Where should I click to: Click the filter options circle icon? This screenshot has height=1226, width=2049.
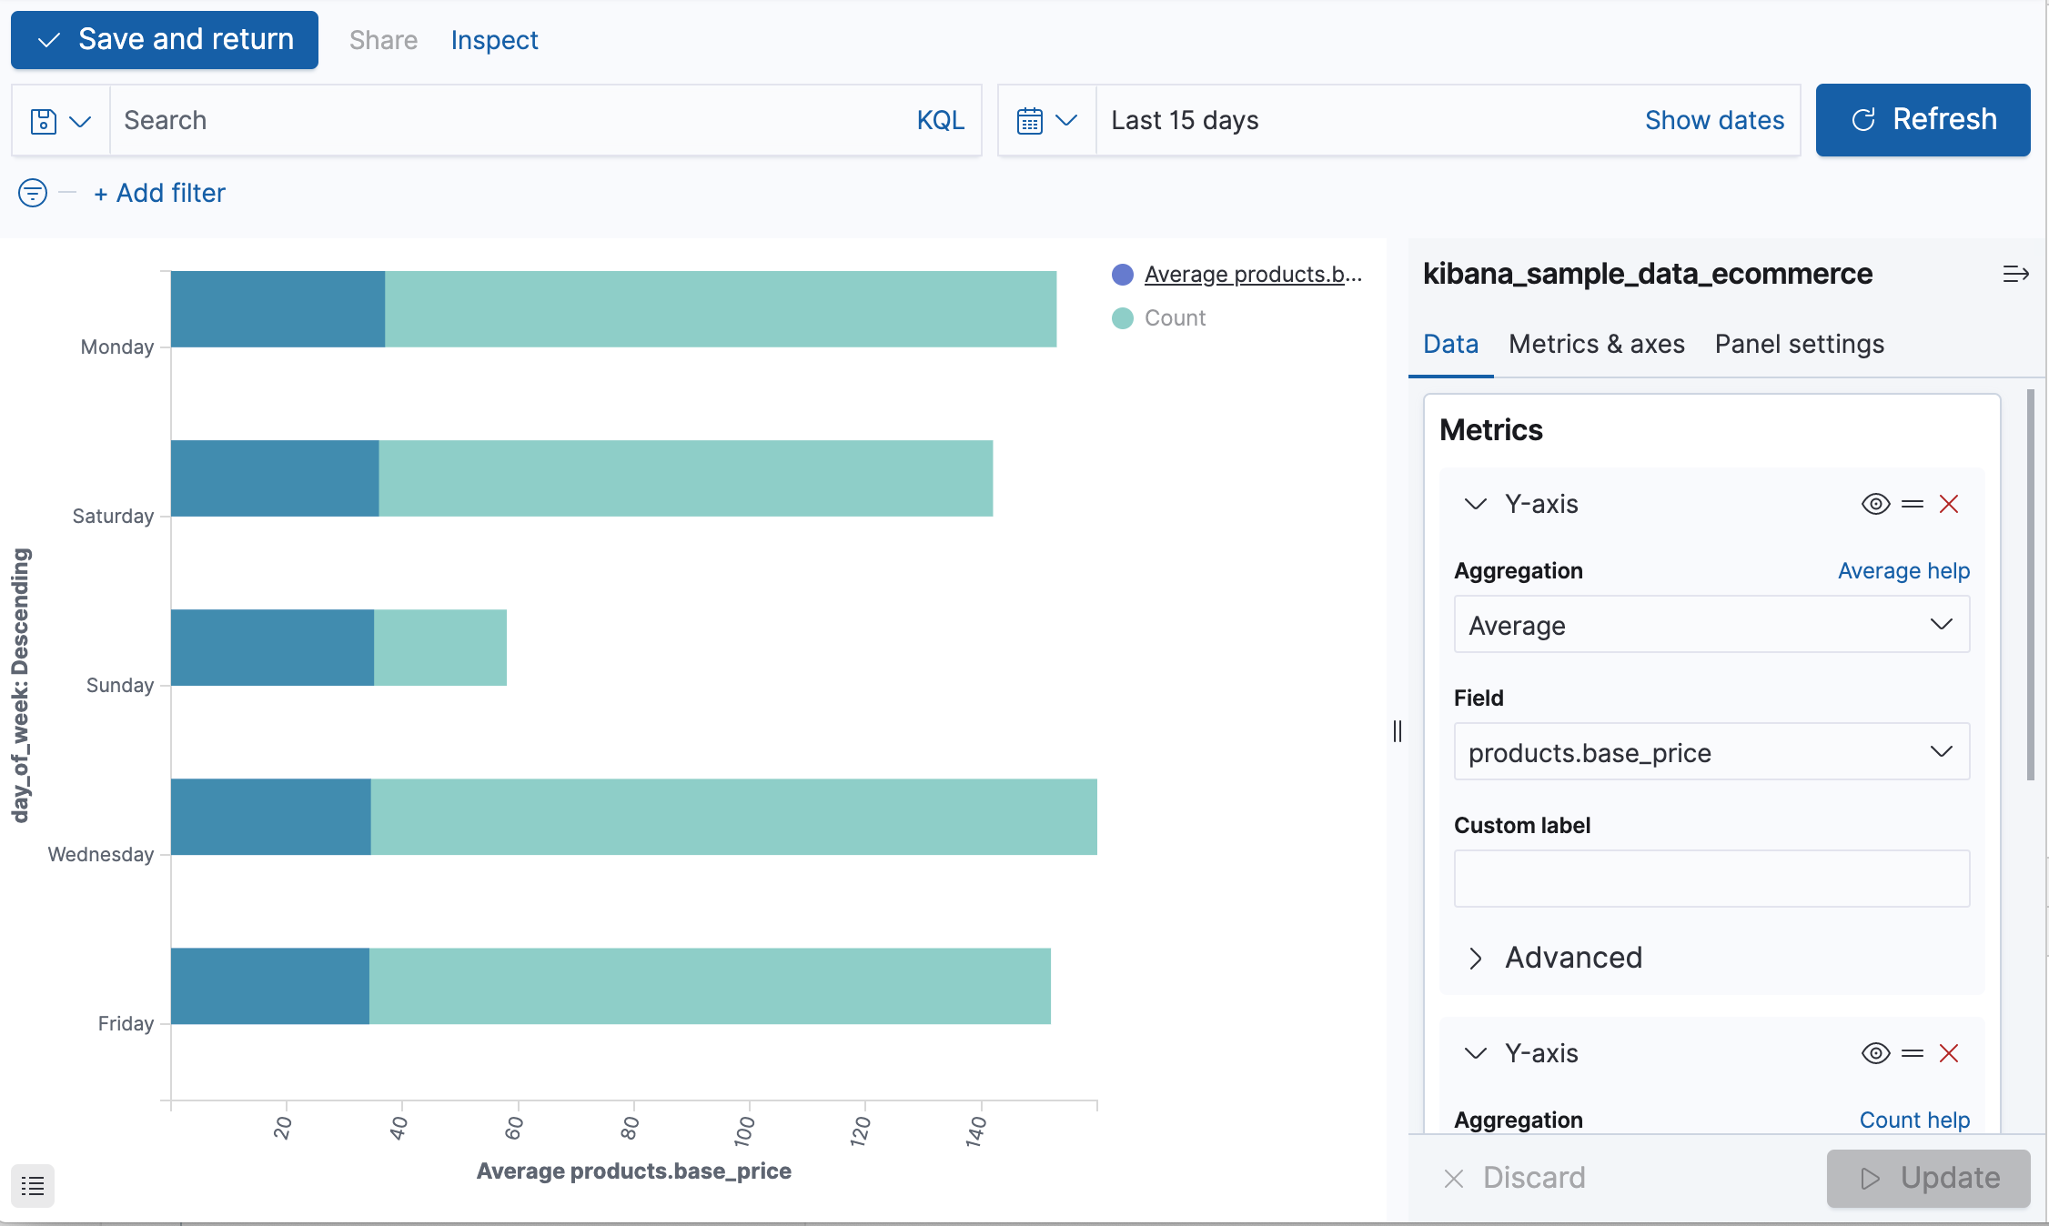(x=33, y=193)
